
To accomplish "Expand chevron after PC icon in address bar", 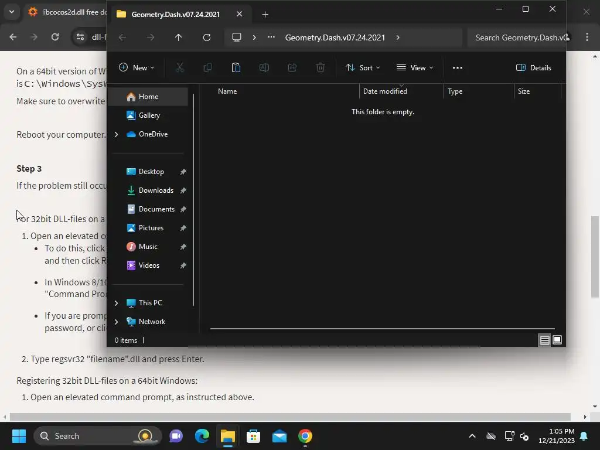I will (254, 37).
